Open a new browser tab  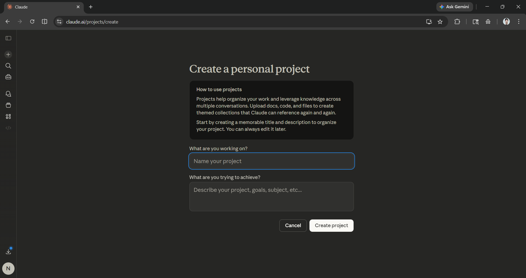click(x=91, y=7)
